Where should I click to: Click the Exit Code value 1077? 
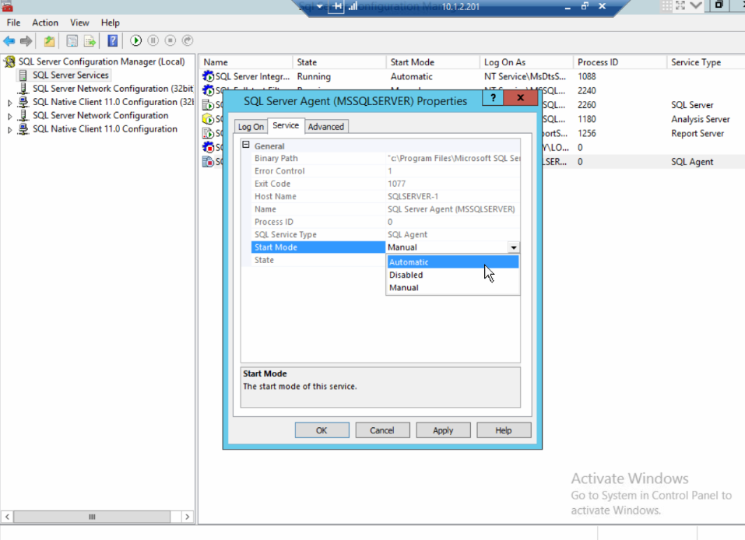[397, 184]
